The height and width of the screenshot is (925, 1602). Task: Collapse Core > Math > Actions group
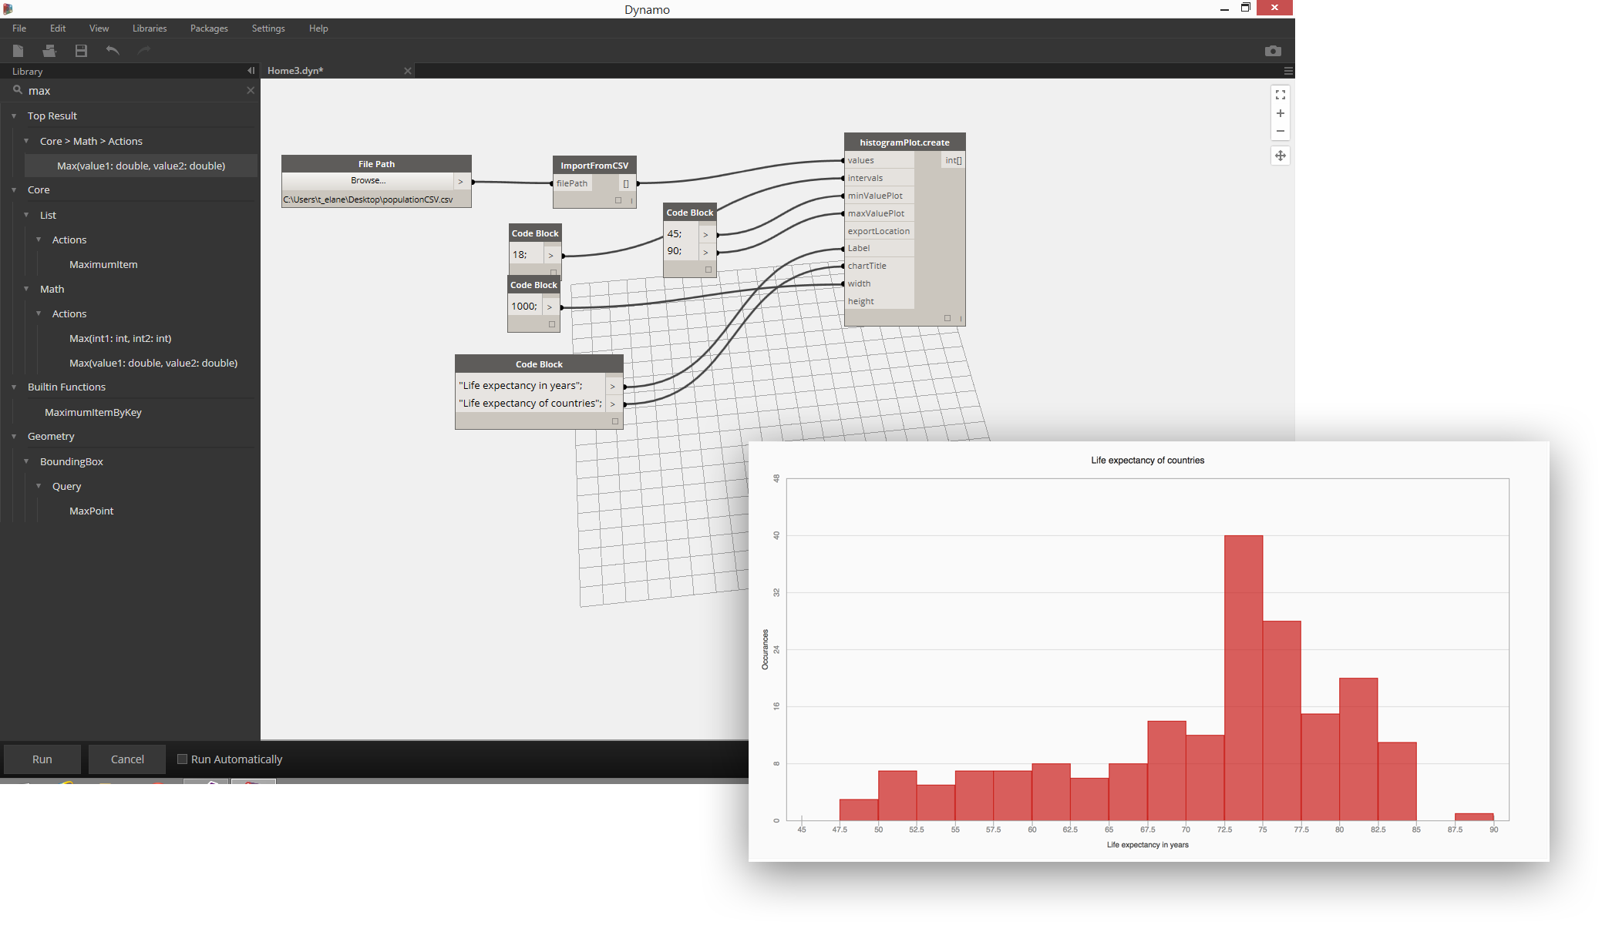[26, 141]
